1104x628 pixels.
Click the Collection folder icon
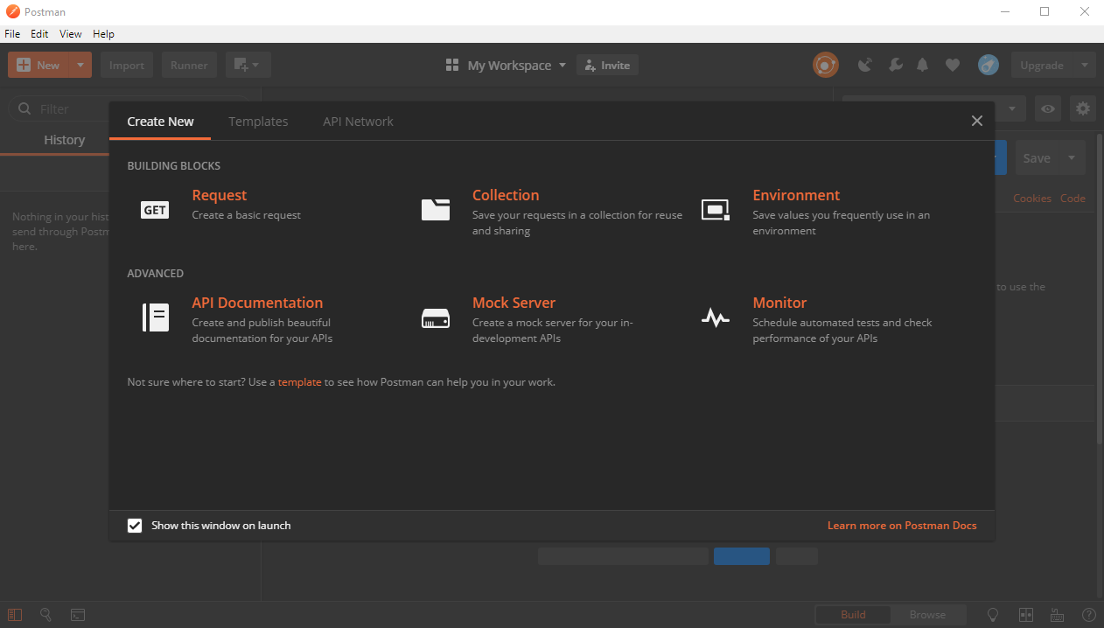pos(435,209)
